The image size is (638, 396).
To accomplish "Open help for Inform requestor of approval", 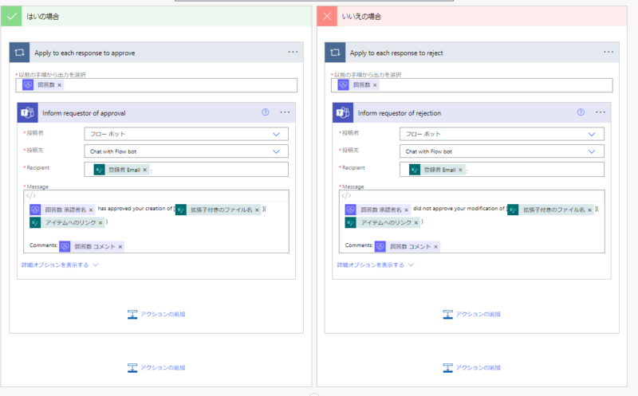I will [266, 112].
